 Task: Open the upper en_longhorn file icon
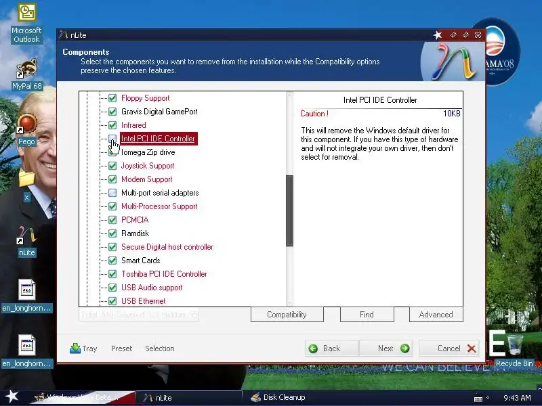click(x=26, y=295)
